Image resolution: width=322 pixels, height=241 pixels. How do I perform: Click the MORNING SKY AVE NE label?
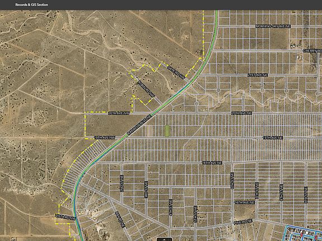(273, 26)
